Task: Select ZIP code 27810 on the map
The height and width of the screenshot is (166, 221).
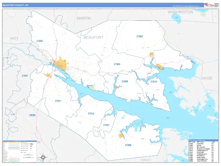Action: tap(154, 82)
